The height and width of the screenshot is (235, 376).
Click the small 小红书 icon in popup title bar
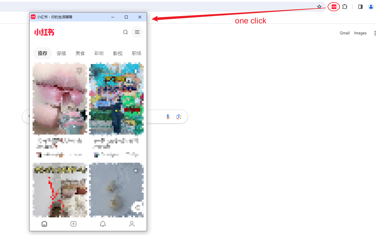click(33, 17)
